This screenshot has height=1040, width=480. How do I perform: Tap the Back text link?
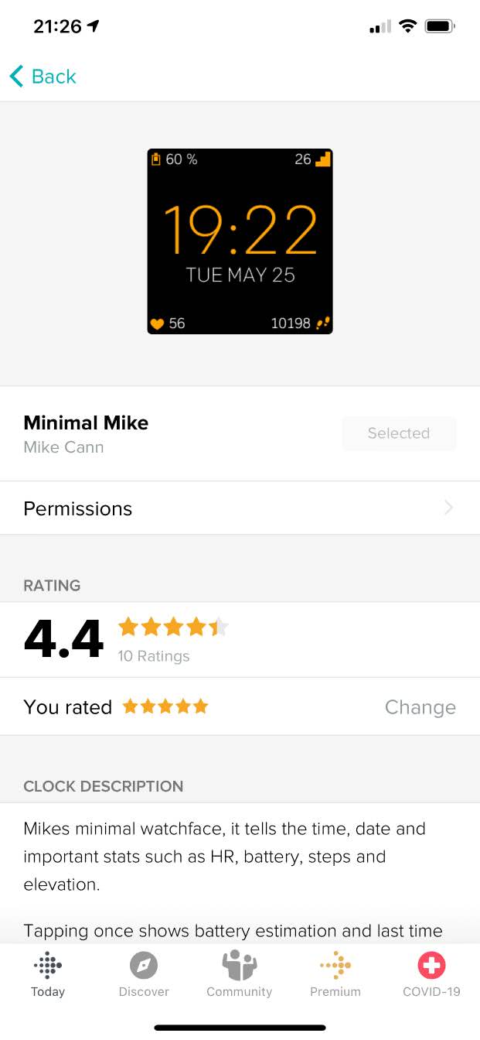click(x=54, y=77)
